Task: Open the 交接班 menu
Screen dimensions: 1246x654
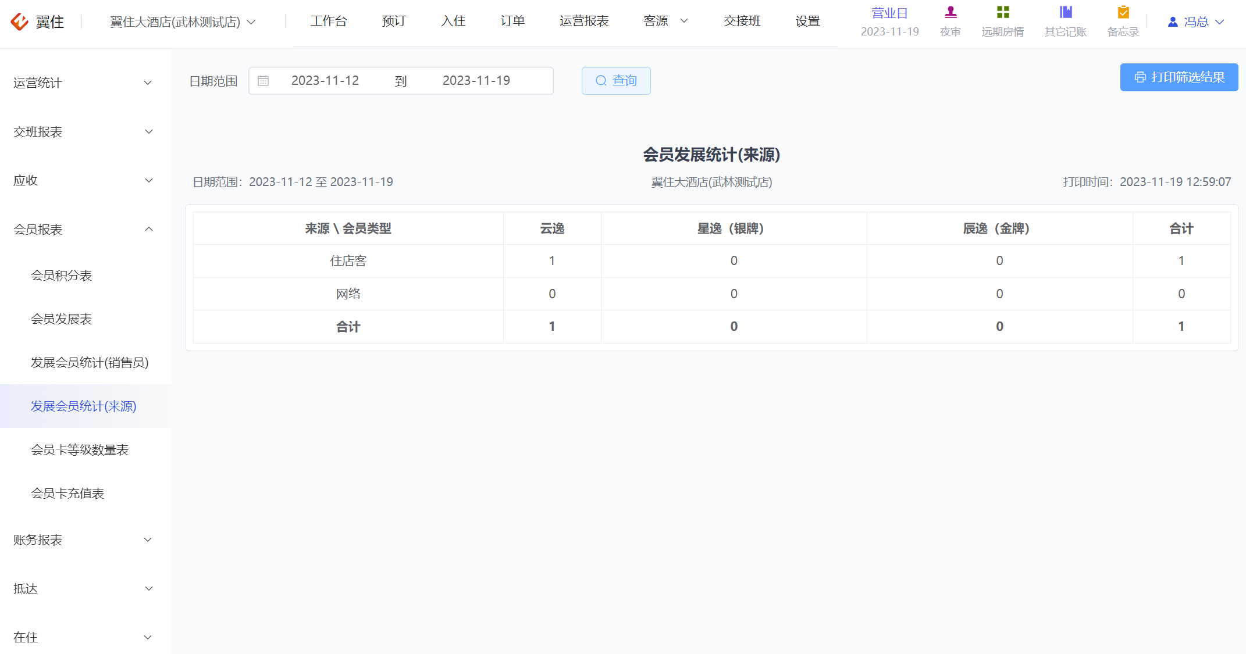Action: pyautogui.click(x=742, y=21)
